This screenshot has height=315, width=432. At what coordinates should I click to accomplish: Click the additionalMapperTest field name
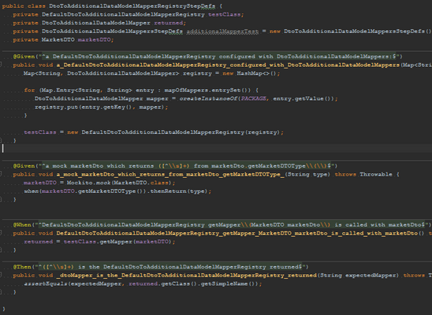coord(222,31)
